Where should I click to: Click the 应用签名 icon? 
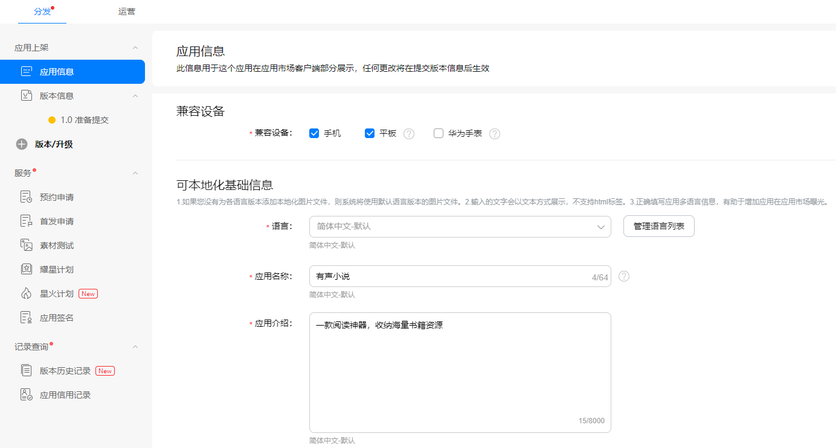26,318
